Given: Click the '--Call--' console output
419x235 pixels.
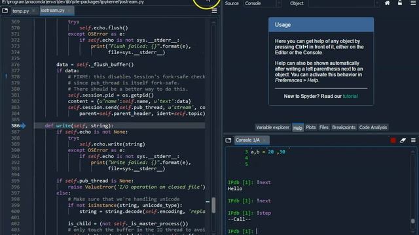Looking at the screenshot, I should pyautogui.click(x=239, y=219).
